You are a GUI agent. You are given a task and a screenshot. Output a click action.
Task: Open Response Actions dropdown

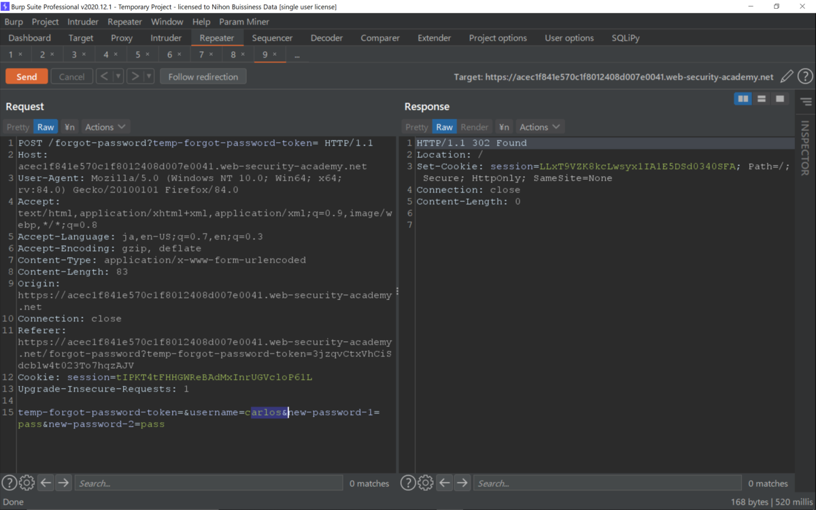540,127
